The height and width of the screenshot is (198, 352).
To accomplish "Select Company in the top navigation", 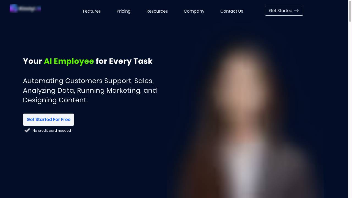I will [194, 11].
